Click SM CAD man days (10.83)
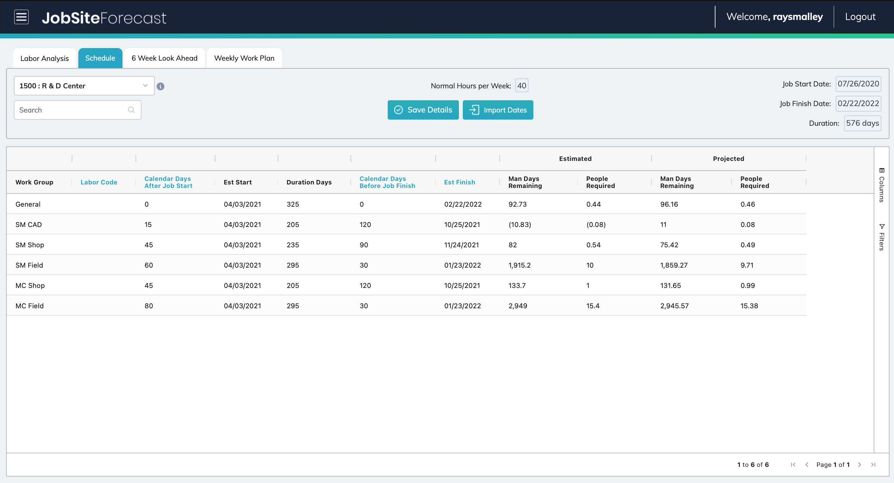This screenshot has height=483, width=894. tap(520, 224)
